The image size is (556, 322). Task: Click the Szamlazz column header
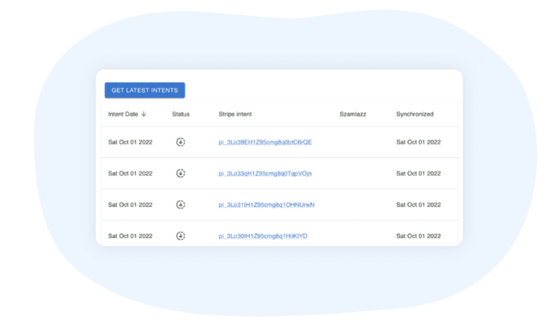(353, 114)
